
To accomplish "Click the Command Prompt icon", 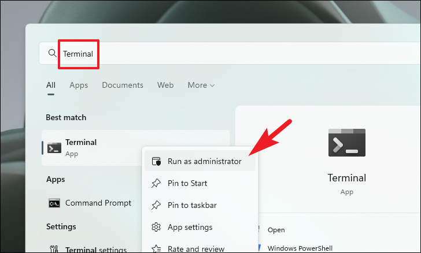I will 54,203.
